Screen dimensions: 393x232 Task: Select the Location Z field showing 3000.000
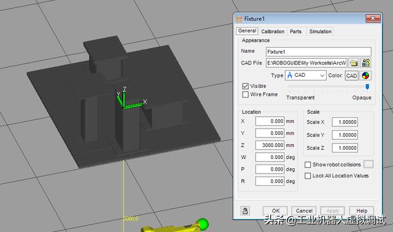(x=270, y=145)
